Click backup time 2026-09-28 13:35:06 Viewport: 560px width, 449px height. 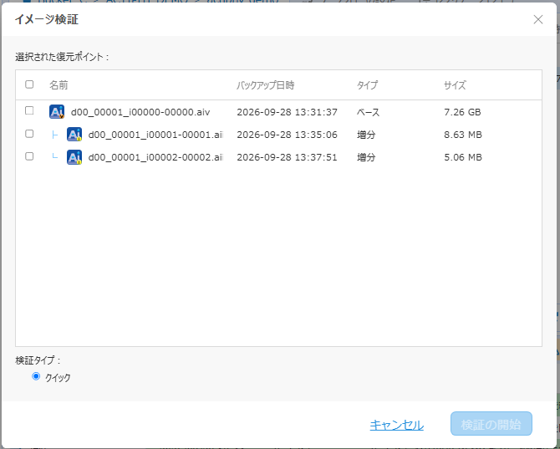[288, 135]
